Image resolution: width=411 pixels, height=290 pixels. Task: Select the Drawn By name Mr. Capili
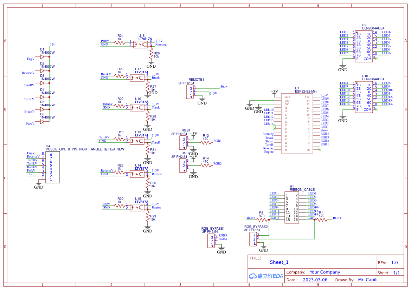coord(368,279)
